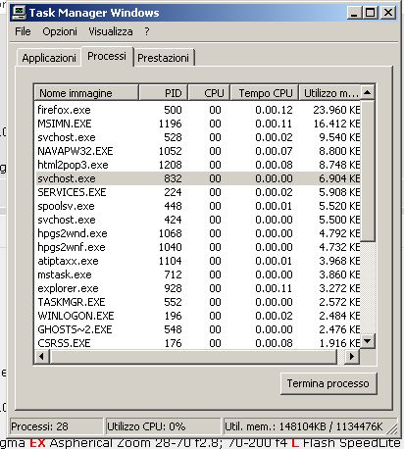The height and width of the screenshot is (449, 404).
Task: Open the File menu
Action: pyautogui.click(x=23, y=31)
